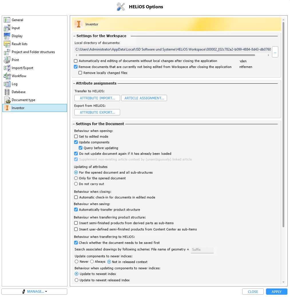Check Insert user-defined semi-finished products option
This screenshot has width=290, height=297.
tap(76, 229)
